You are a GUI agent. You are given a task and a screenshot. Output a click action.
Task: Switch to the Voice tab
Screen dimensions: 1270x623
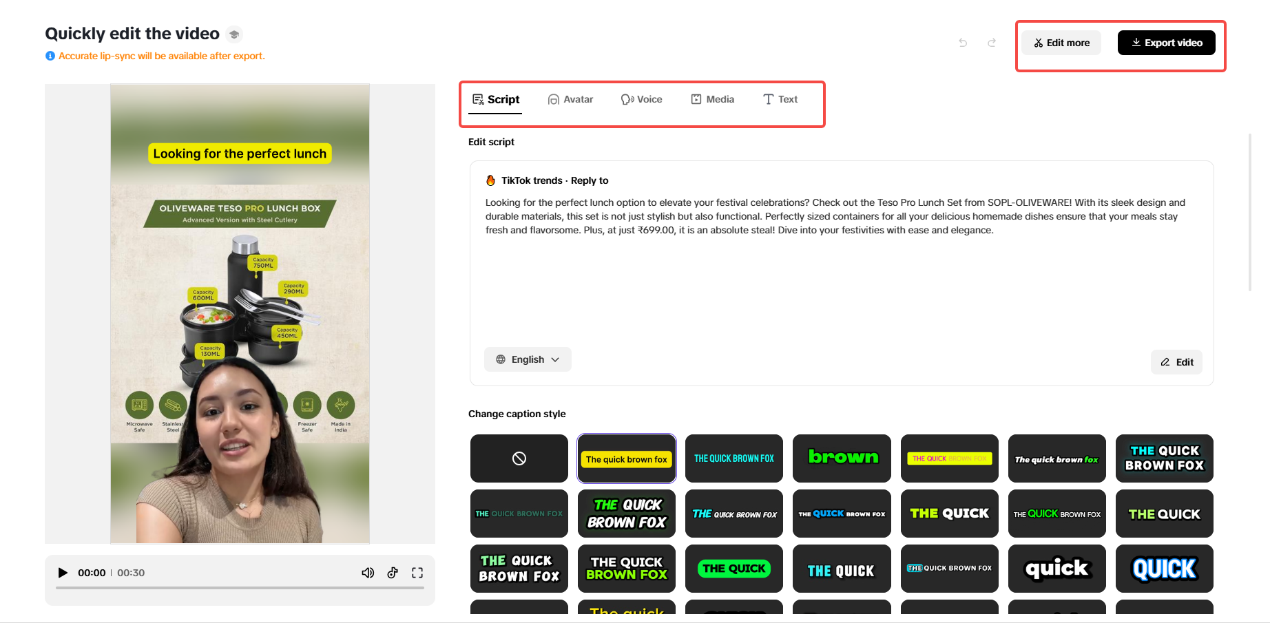tap(641, 100)
